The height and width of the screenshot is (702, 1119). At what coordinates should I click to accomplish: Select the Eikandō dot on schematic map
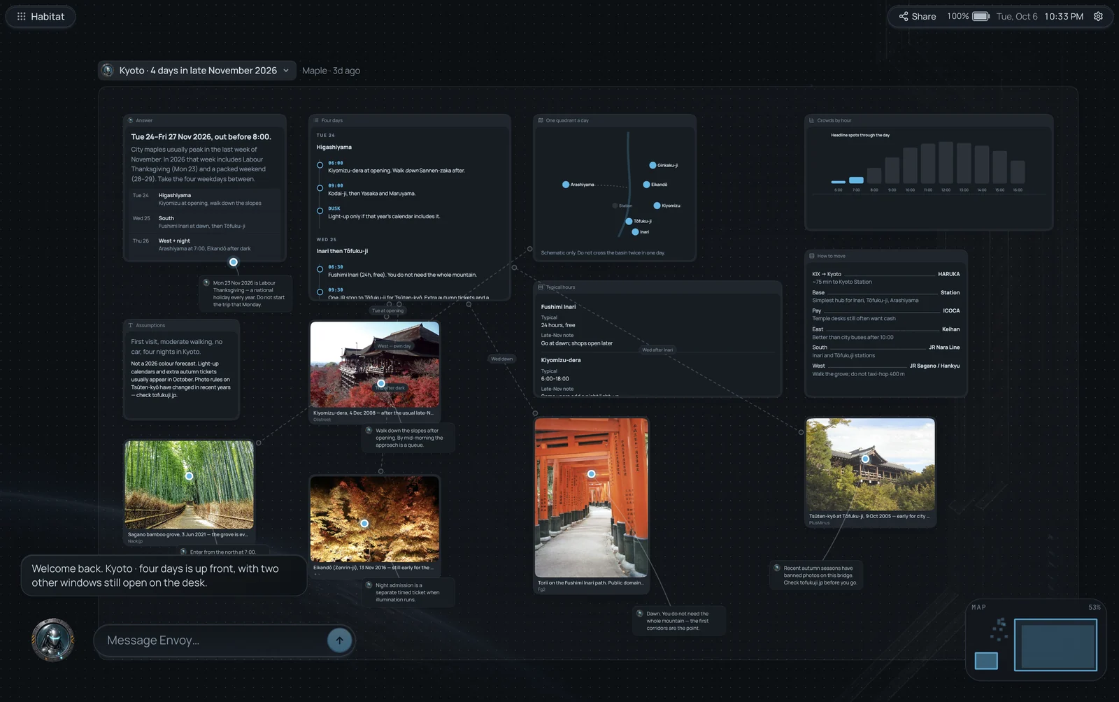[x=646, y=185]
